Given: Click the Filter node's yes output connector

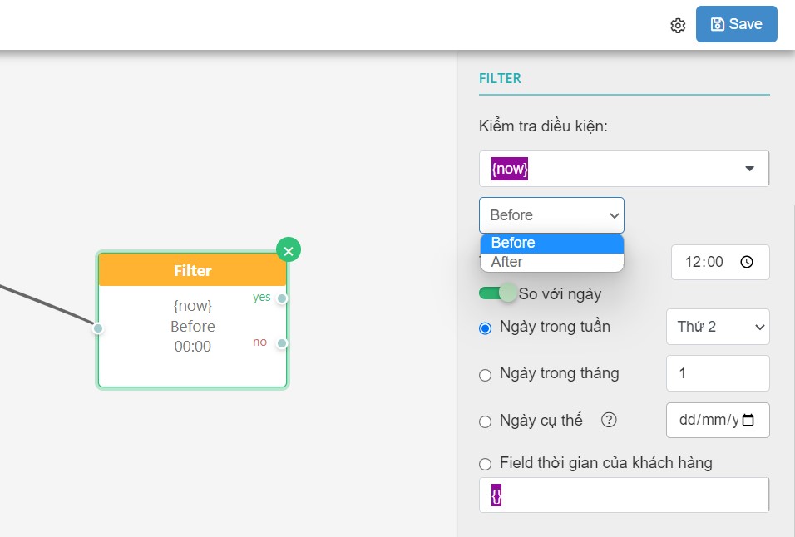Looking at the screenshot, I should 282,298.
